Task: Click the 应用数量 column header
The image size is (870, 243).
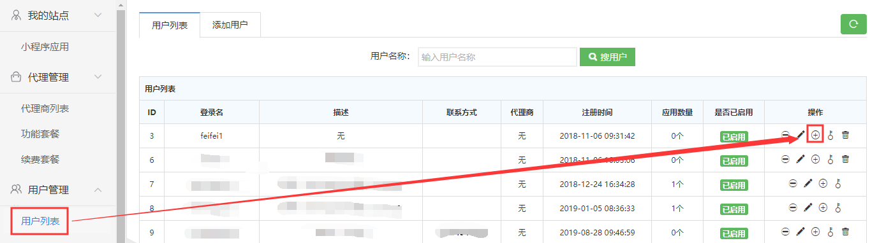Action: (x=677, y=113)
